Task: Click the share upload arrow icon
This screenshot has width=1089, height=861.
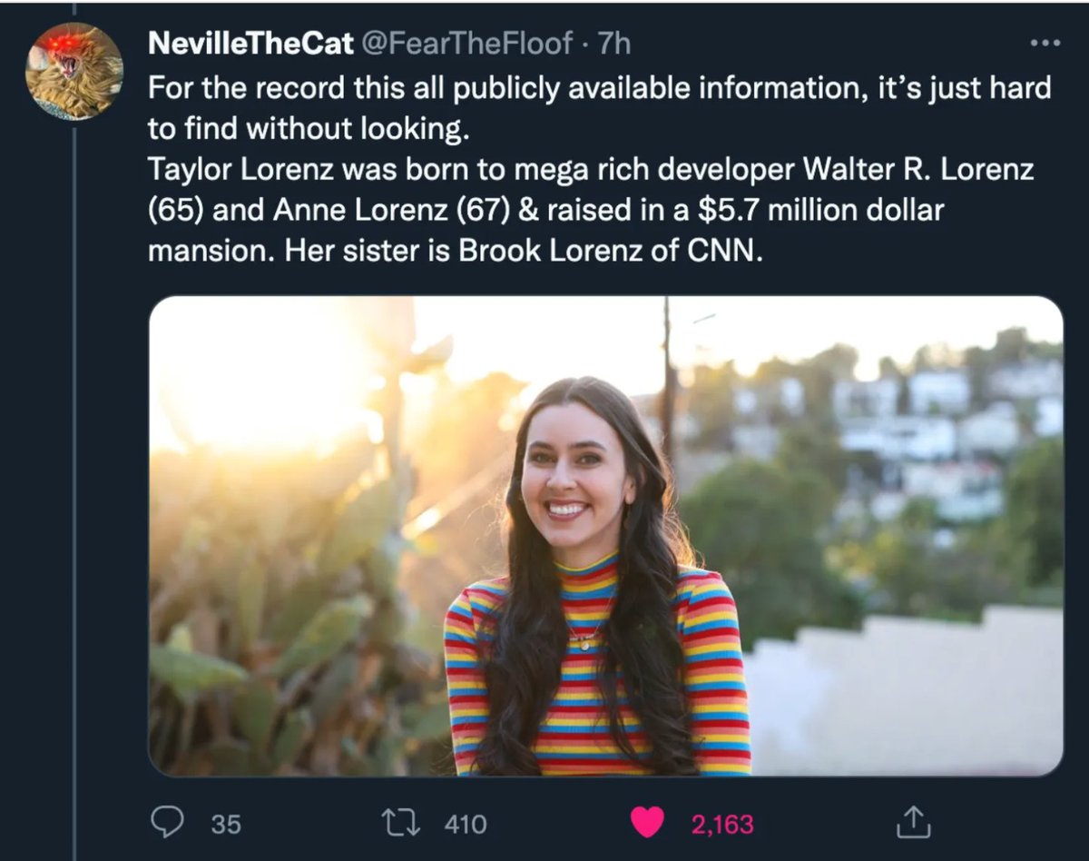Action: point(913,823)
